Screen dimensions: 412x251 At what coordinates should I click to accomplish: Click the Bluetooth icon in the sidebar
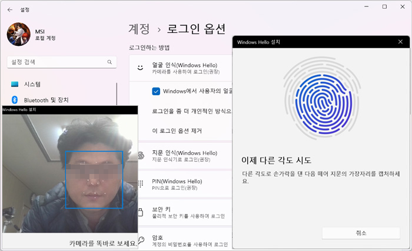(15, 100)
